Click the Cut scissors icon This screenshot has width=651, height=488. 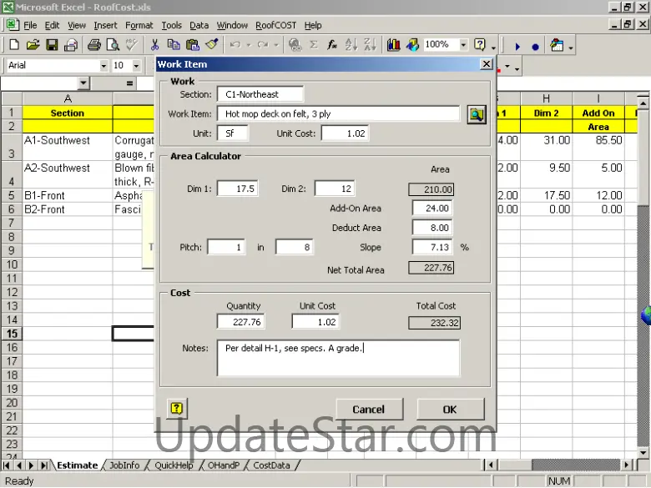[155, 45]
